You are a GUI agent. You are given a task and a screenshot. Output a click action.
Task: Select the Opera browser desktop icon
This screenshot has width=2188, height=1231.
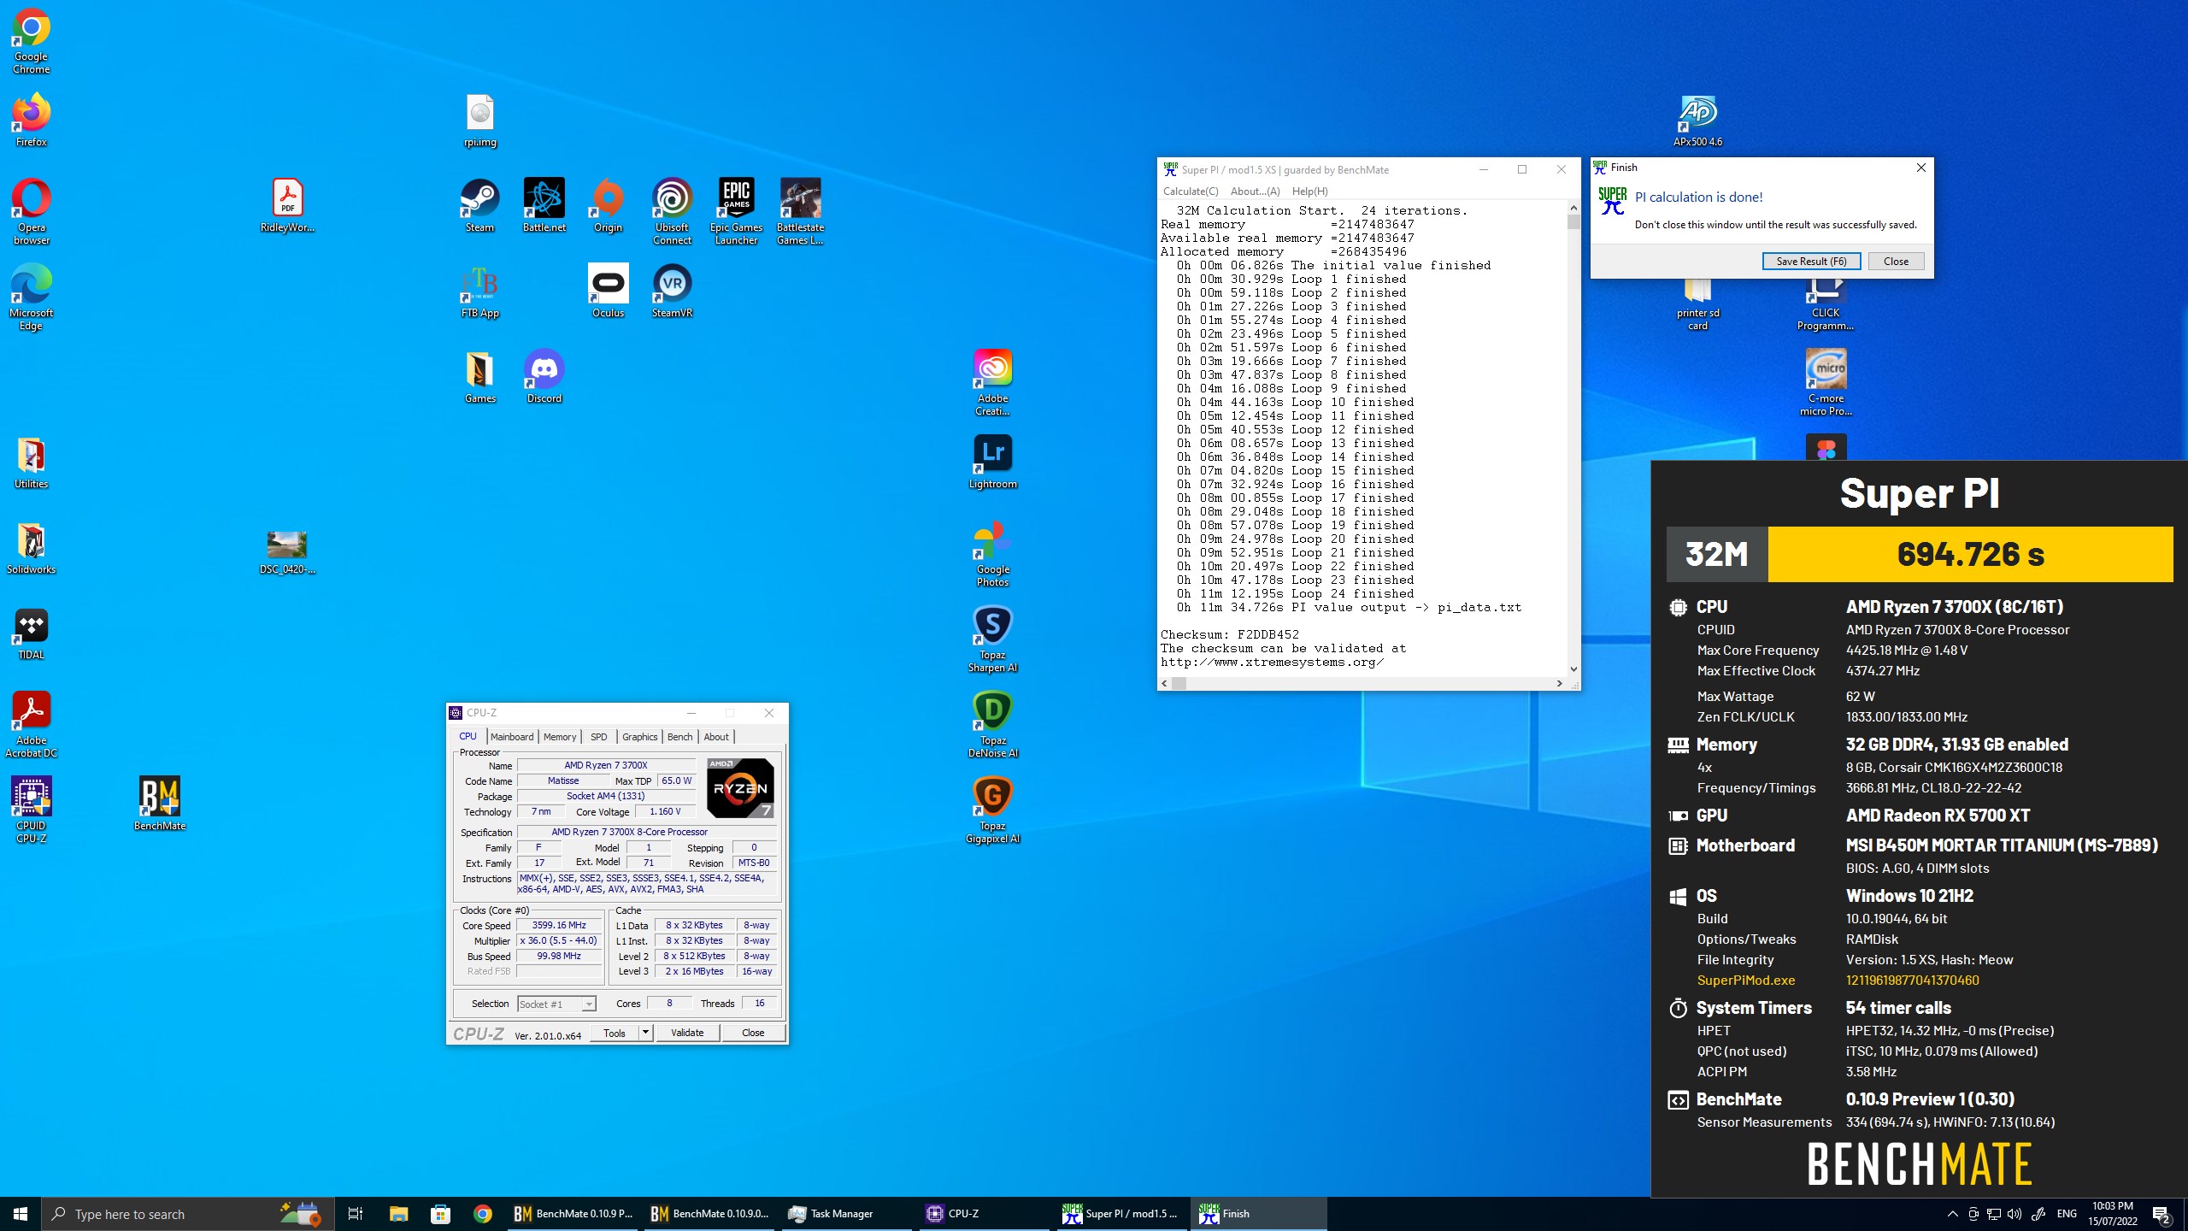(31, 211)
